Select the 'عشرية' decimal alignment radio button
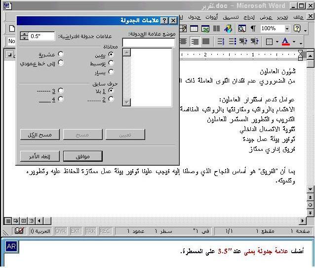315x268 pixels. click(61, 54)
